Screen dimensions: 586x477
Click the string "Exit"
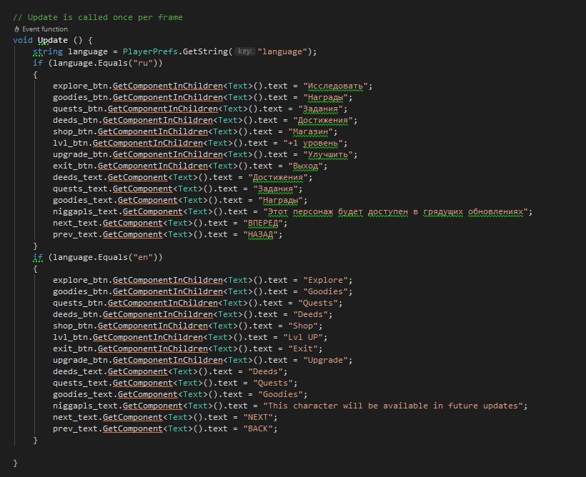[x=303, y=348]
